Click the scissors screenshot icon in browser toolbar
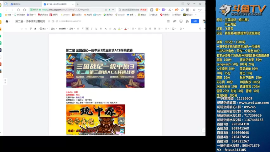Image resolution: width=270 pixels, height=152 pixels. (x=170, y=10)
